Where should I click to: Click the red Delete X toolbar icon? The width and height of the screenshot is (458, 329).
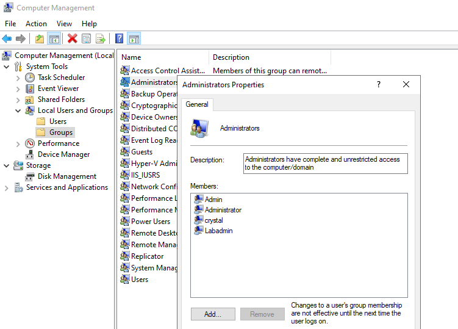pyautogui.click(x=72, y=38)
